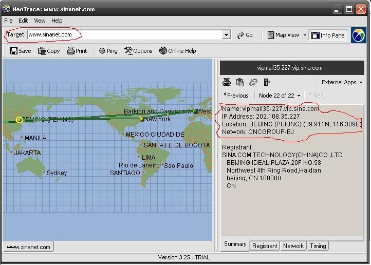The image size is (371, 265).
Task: Click the NeoTrace globe logo
Action: point(359,35)
